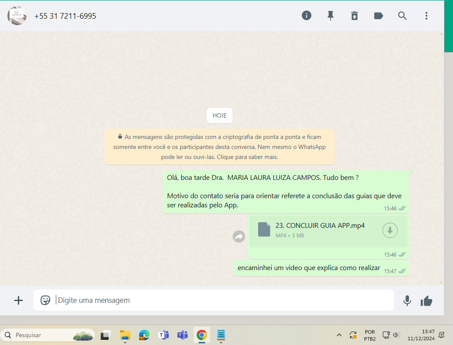Click the sync refresh tray icon

click(x=353, y=335)
